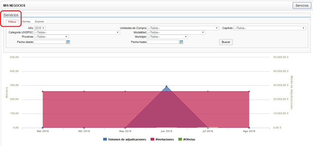Viewport: 313px width, 146px height.
Task: Switch to the Exportar tab
Action: pos(40,22)
